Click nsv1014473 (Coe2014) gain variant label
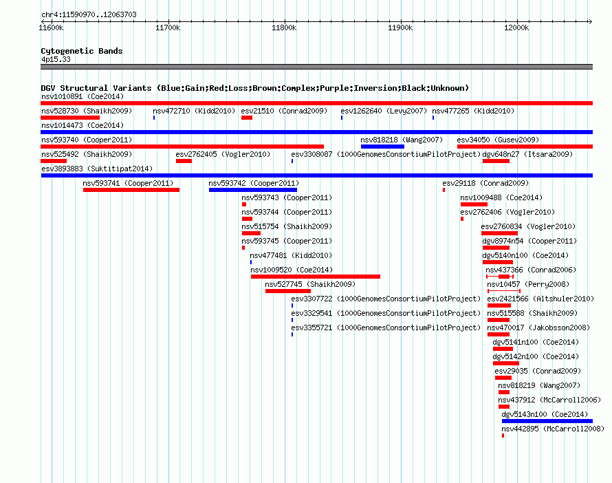Screen dimensions: 612x483 83,125
